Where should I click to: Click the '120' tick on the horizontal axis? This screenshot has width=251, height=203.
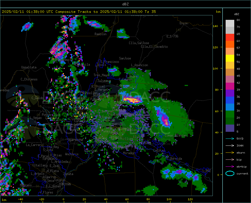point(190,199)
